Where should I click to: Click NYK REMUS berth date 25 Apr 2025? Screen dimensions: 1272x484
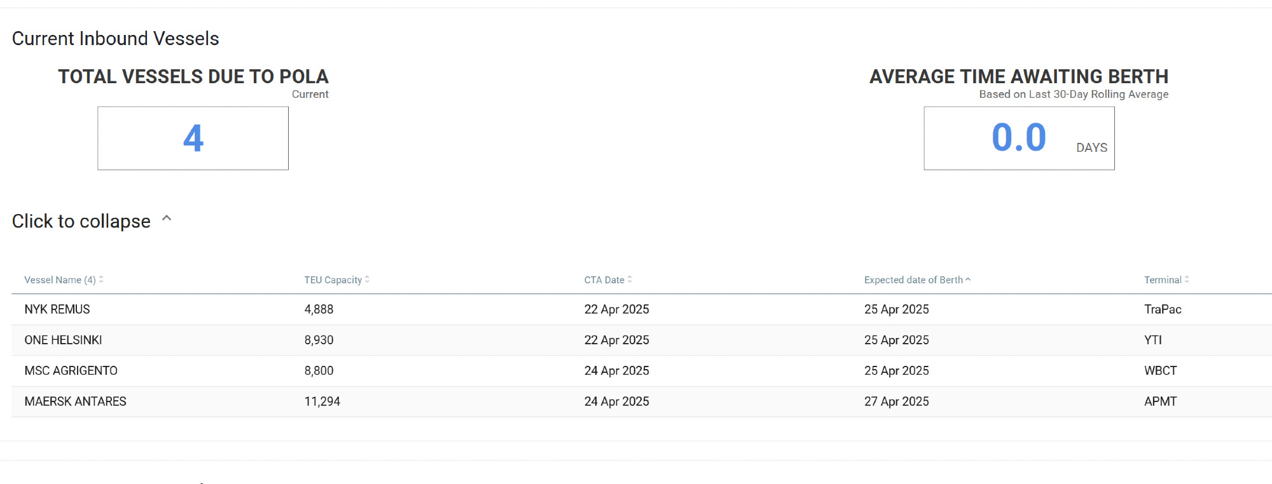click(x=896, y=309)
